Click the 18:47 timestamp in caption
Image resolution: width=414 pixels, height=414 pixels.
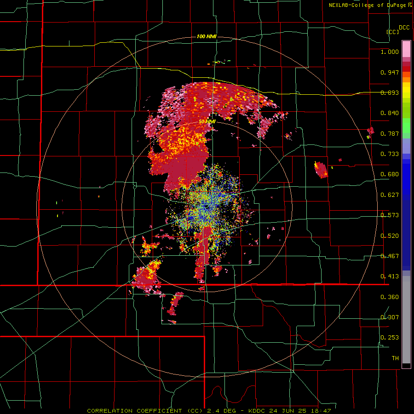(320, 411)
